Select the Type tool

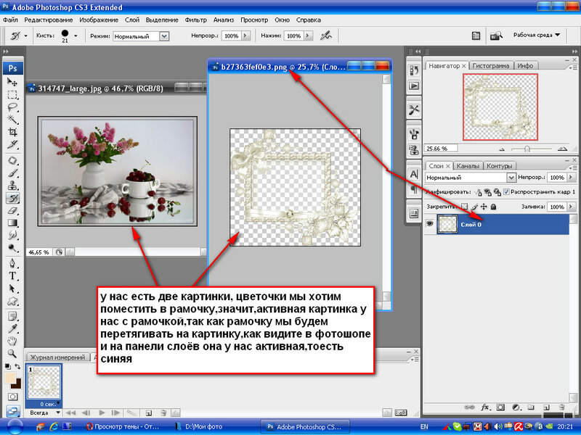[12, 276]
